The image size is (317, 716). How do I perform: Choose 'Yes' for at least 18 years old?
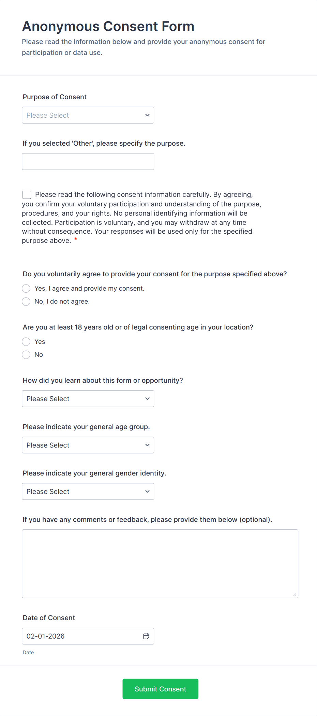[x=26, y=342]
